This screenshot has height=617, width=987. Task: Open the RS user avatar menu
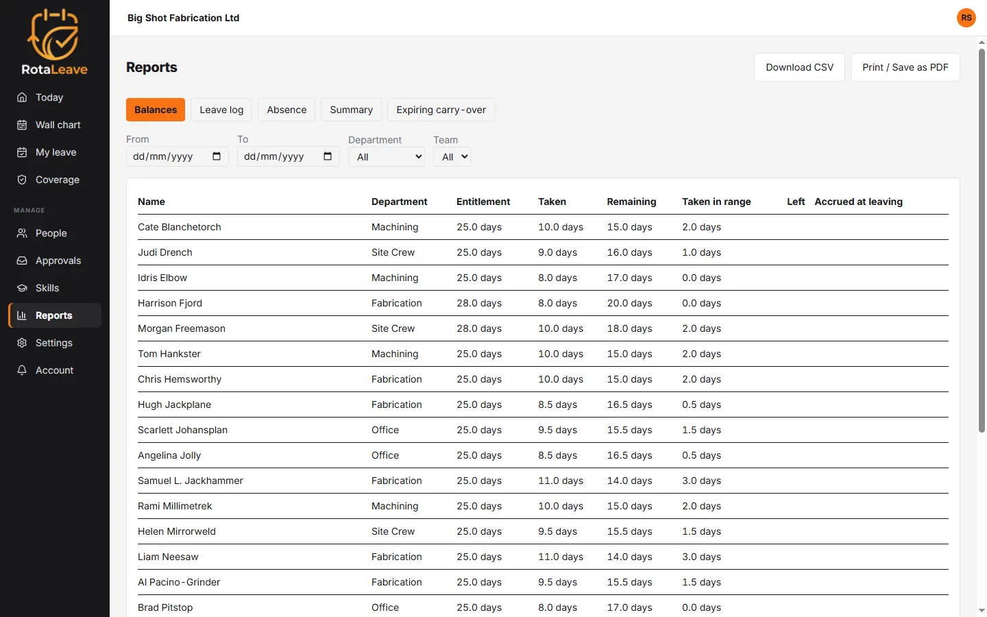[x=966, y=18]
